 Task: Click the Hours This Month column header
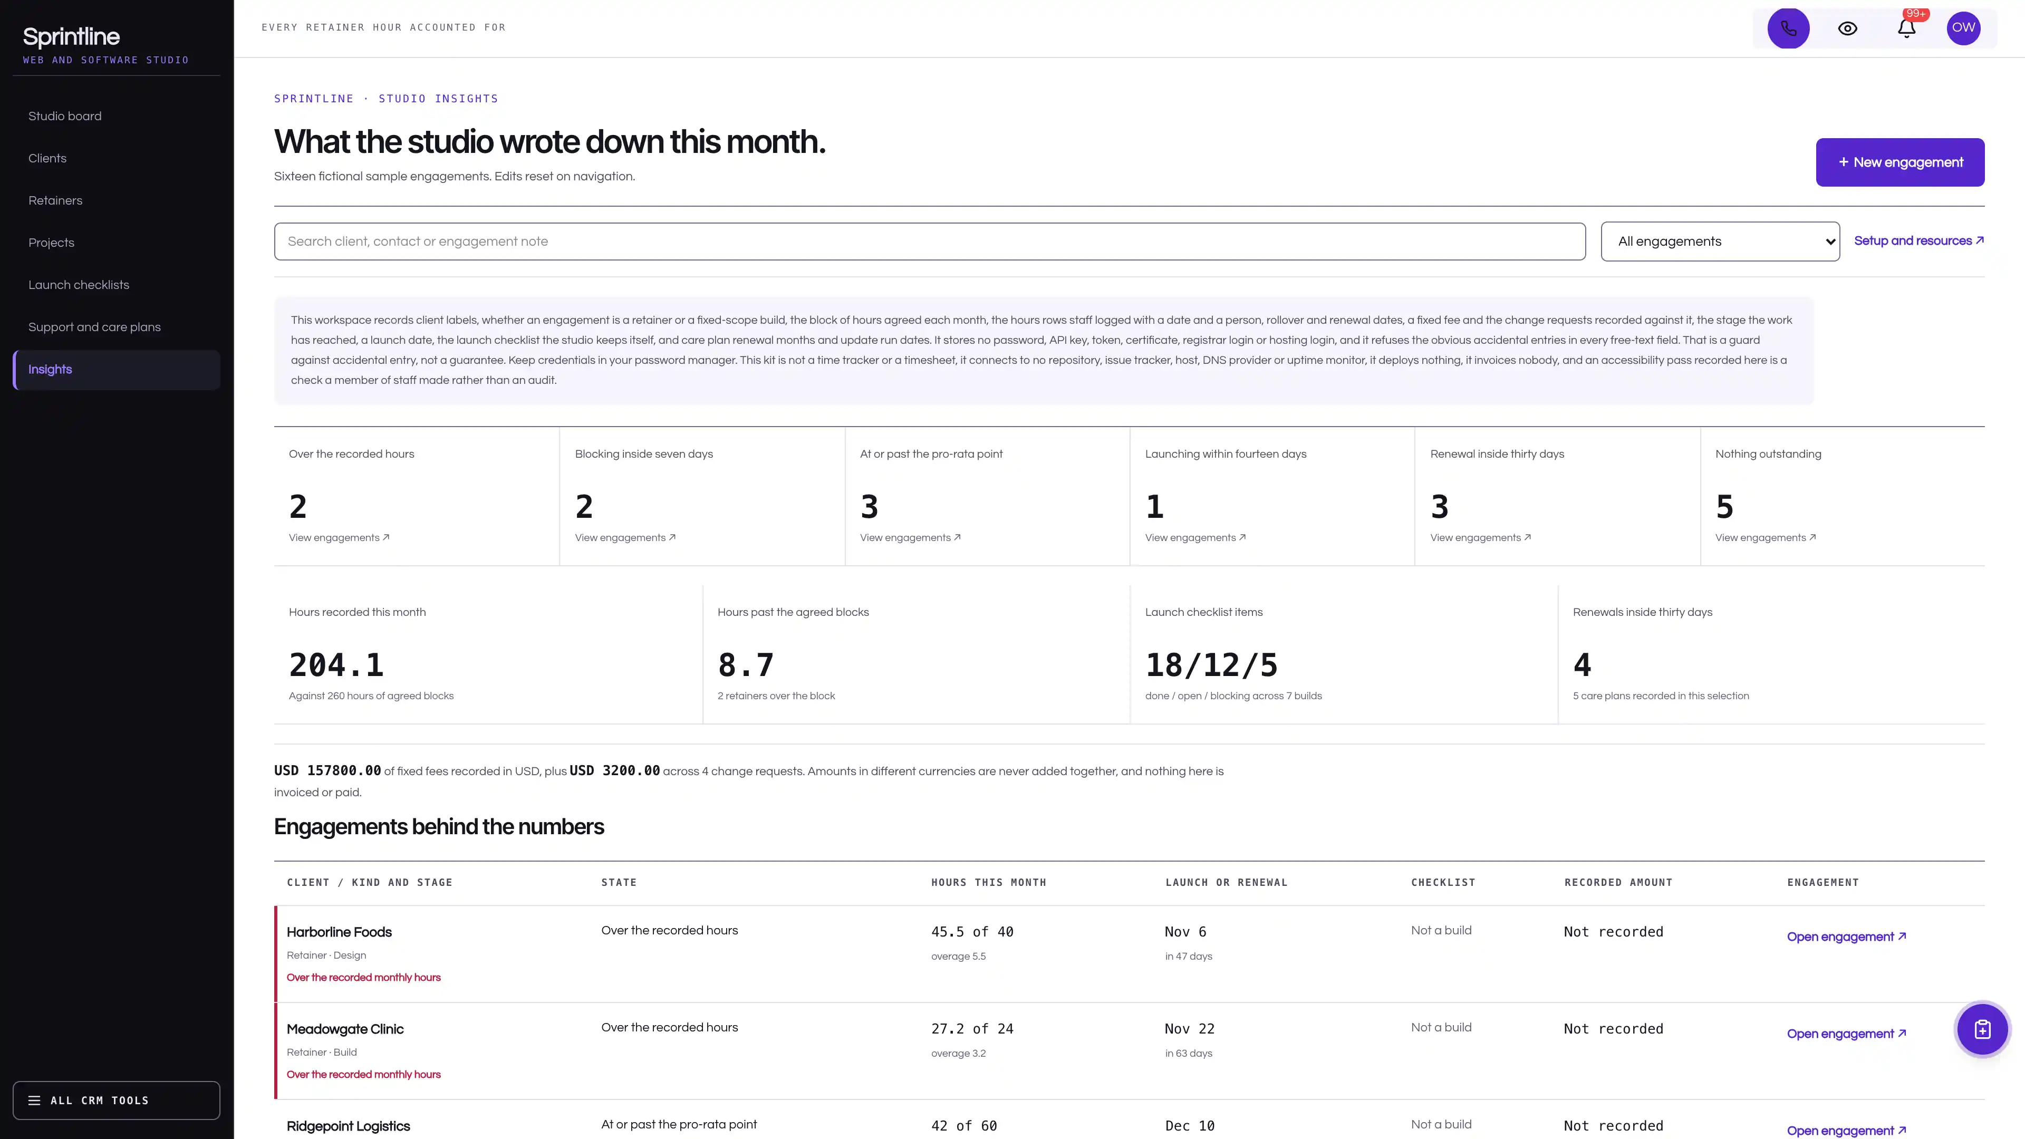(989, 883)
